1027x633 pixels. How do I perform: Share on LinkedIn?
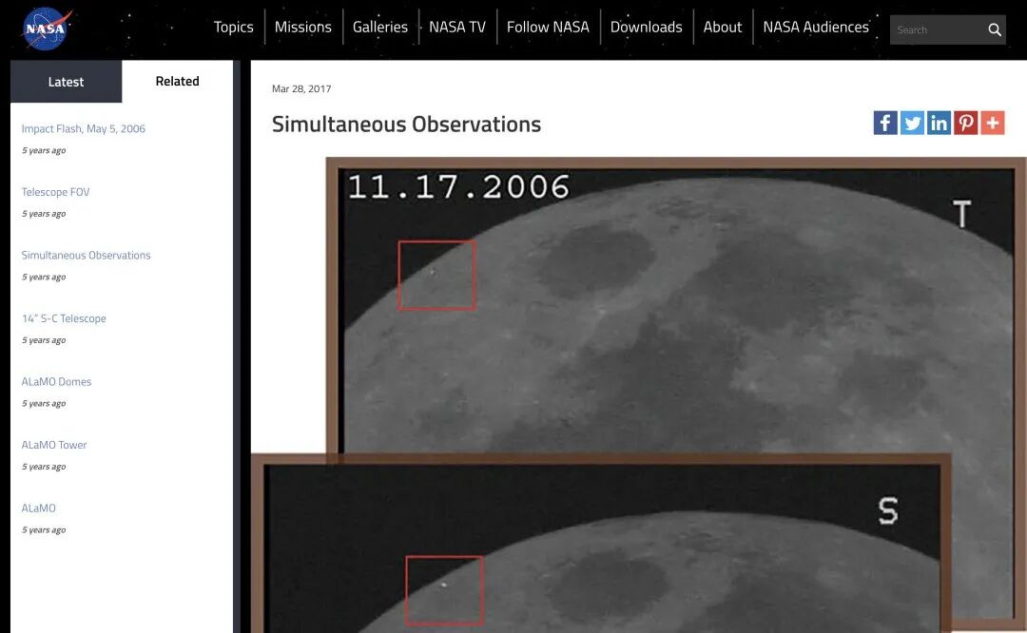(x=939, y=123)
